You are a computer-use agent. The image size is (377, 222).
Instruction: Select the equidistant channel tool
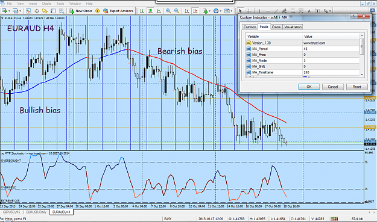[284, 11]
